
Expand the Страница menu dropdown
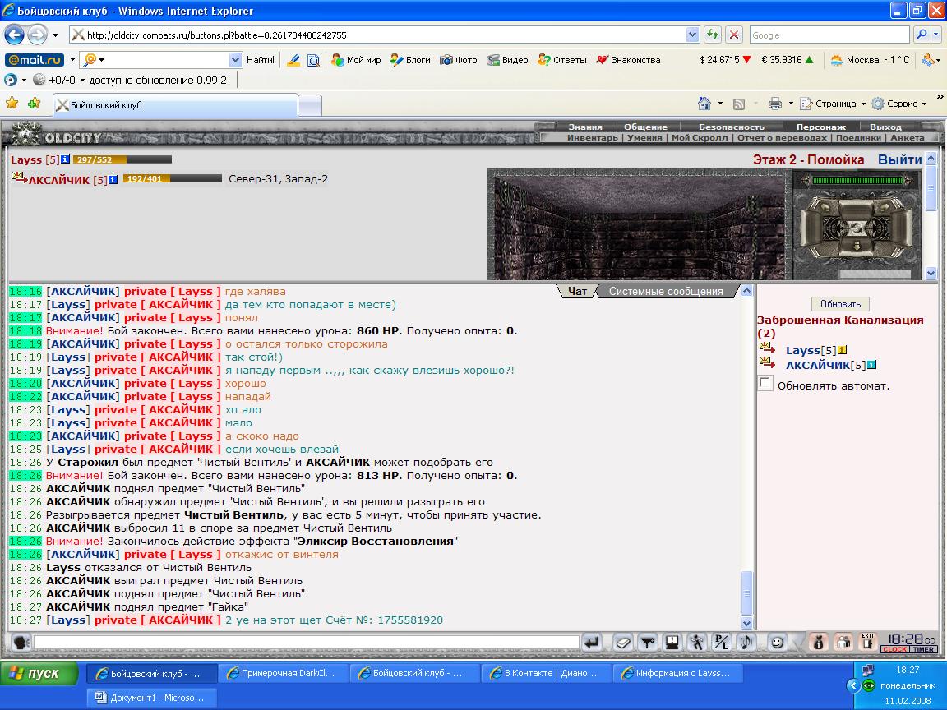[863, 104]
